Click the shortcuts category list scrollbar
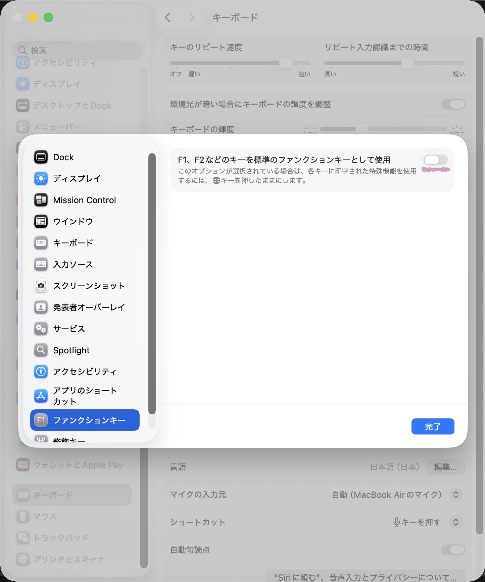 (x=152, y=284)
